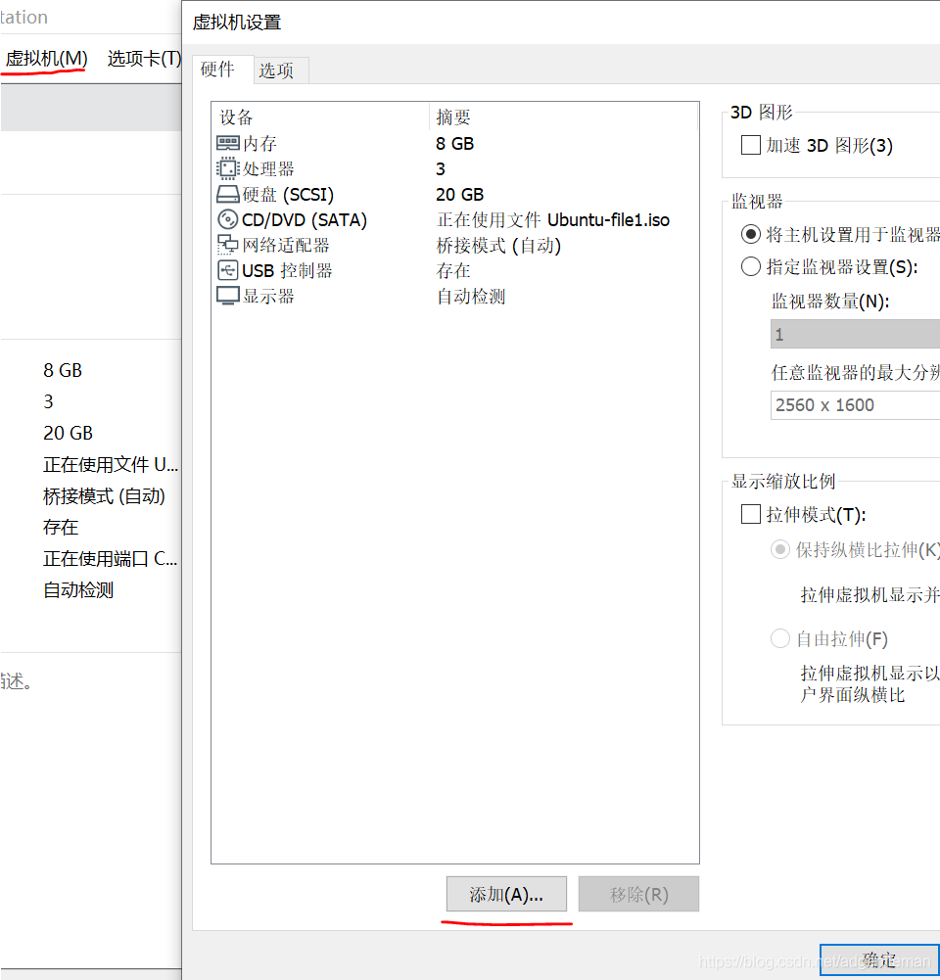The image size is (940, 980).
Task: Click the USB controller (USB 控制器) icon
Action: (227, 270)
